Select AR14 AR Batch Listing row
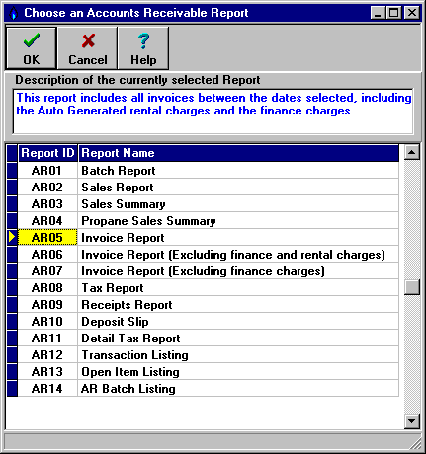The height and width of the screenshot is (454, 426). 209,389
